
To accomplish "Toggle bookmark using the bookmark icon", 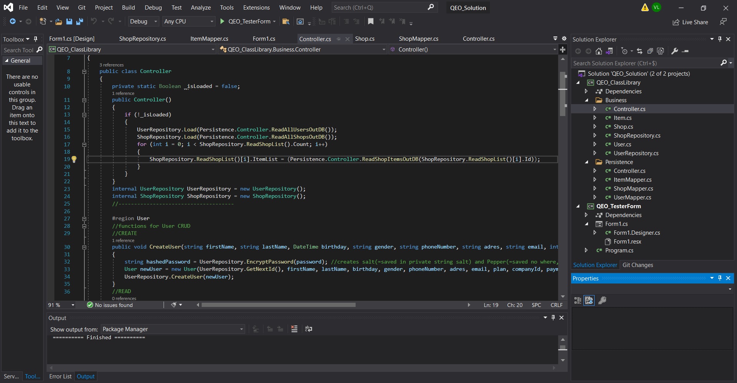I will pyautogui.click(x=371, y=22).
